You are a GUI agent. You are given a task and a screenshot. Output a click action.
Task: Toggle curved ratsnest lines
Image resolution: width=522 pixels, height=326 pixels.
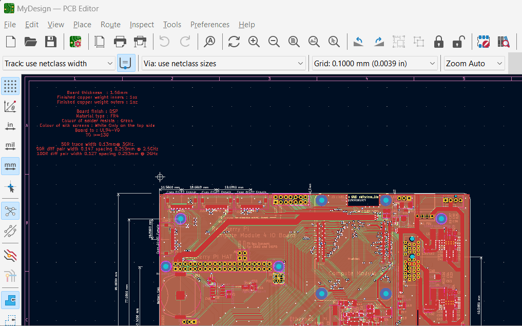(10, 231)
